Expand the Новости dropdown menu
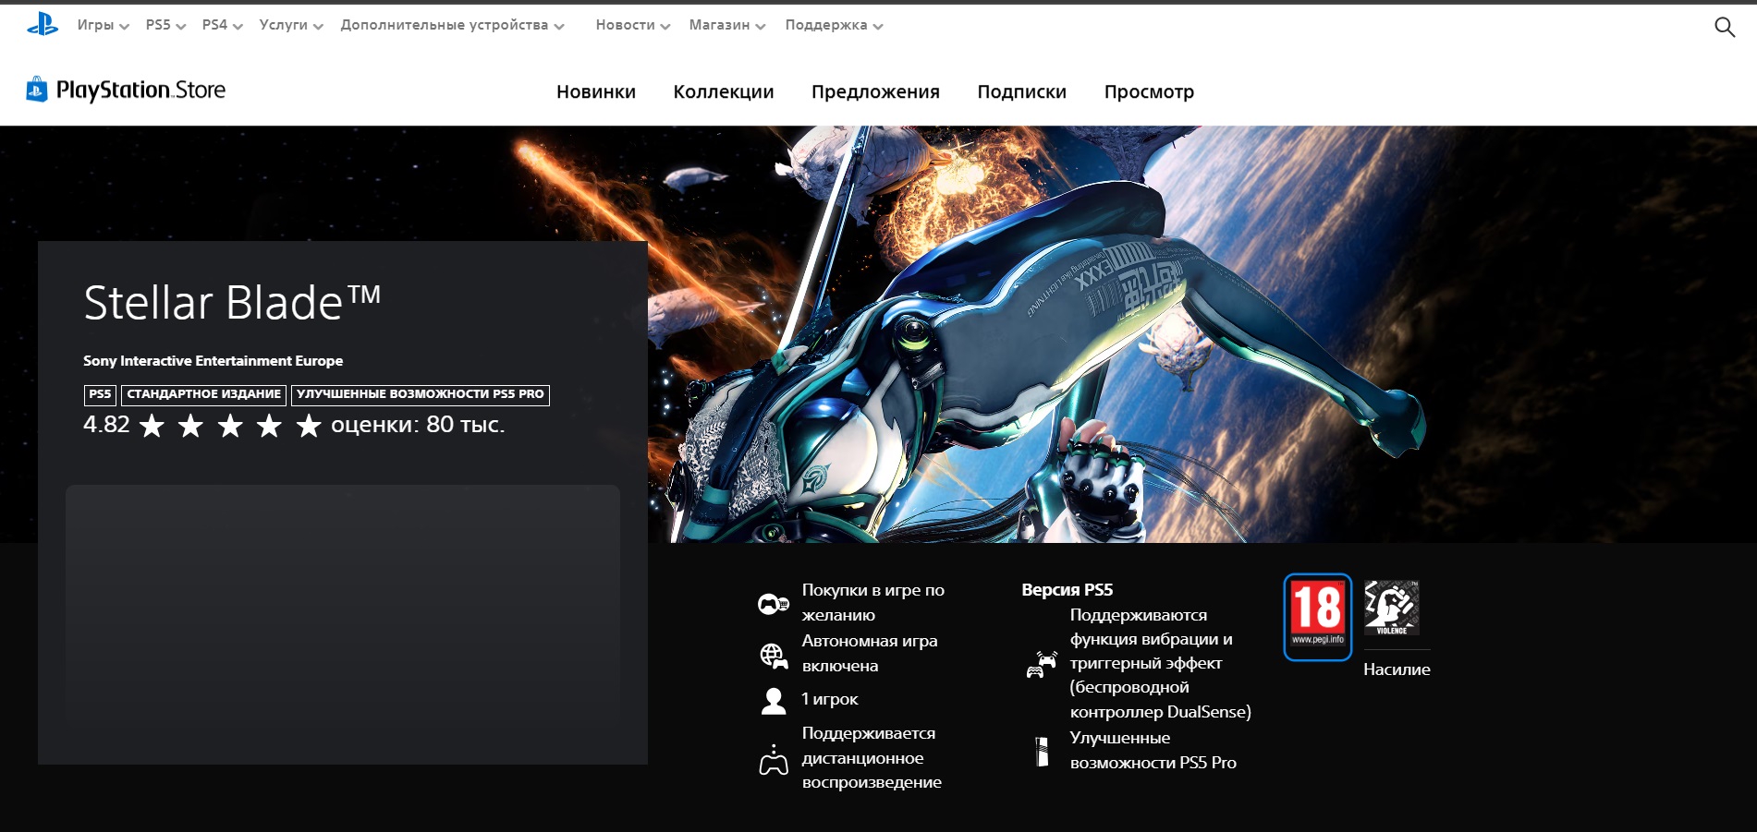1757x832 pixels. point(632,25)
